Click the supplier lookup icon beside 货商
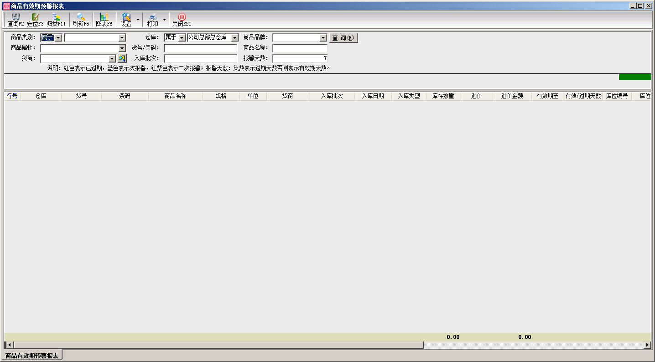The width and height of the screenshot is (655, 362). pyautogui.click(x=122, y=58)
